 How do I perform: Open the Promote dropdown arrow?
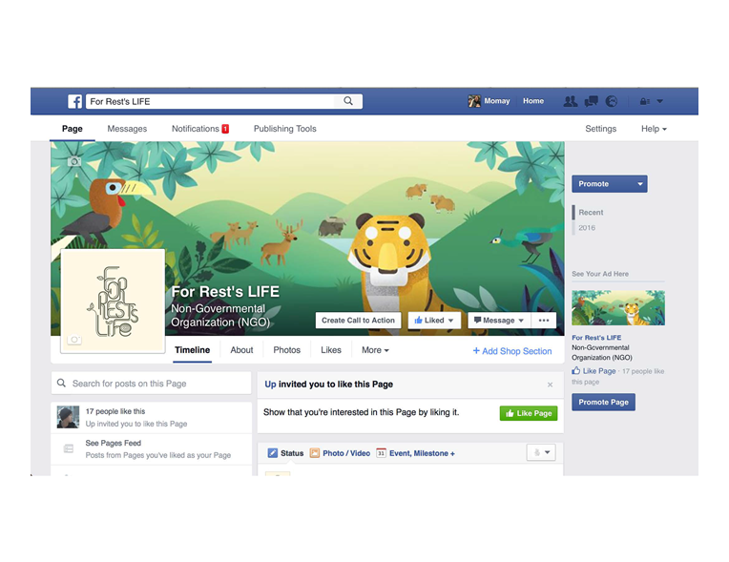pos(640,184)
